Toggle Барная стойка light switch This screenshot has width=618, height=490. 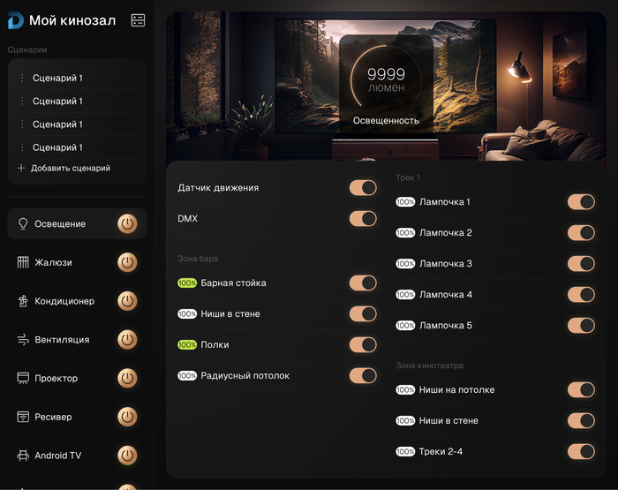point(363,283)
